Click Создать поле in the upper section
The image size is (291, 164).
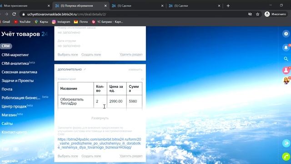pos(91,55)
